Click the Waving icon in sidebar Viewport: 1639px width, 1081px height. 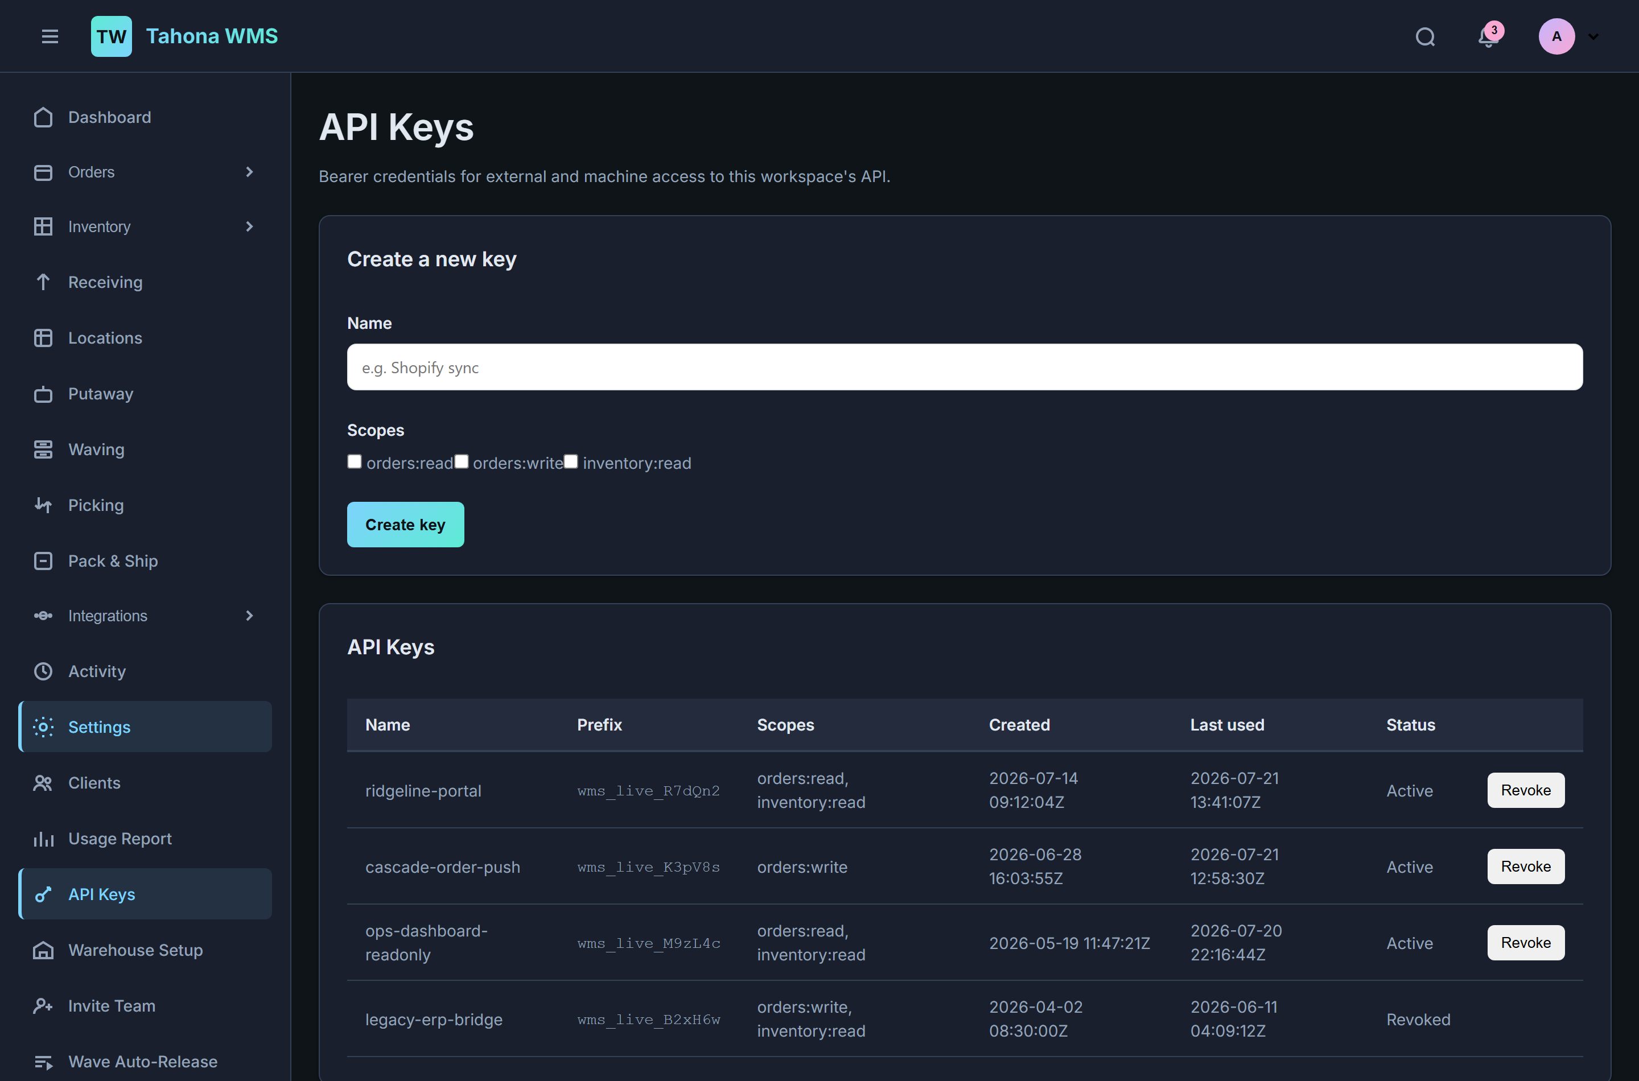43,449
